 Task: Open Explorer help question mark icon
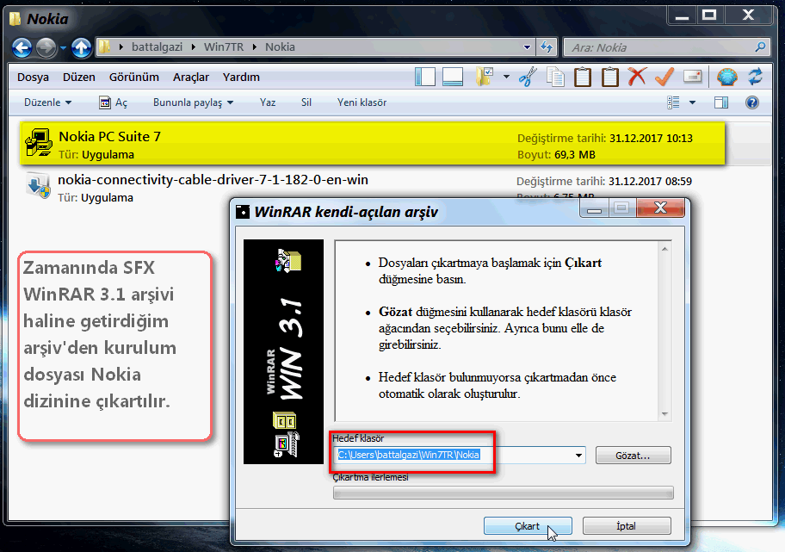(x=752, y=102)
